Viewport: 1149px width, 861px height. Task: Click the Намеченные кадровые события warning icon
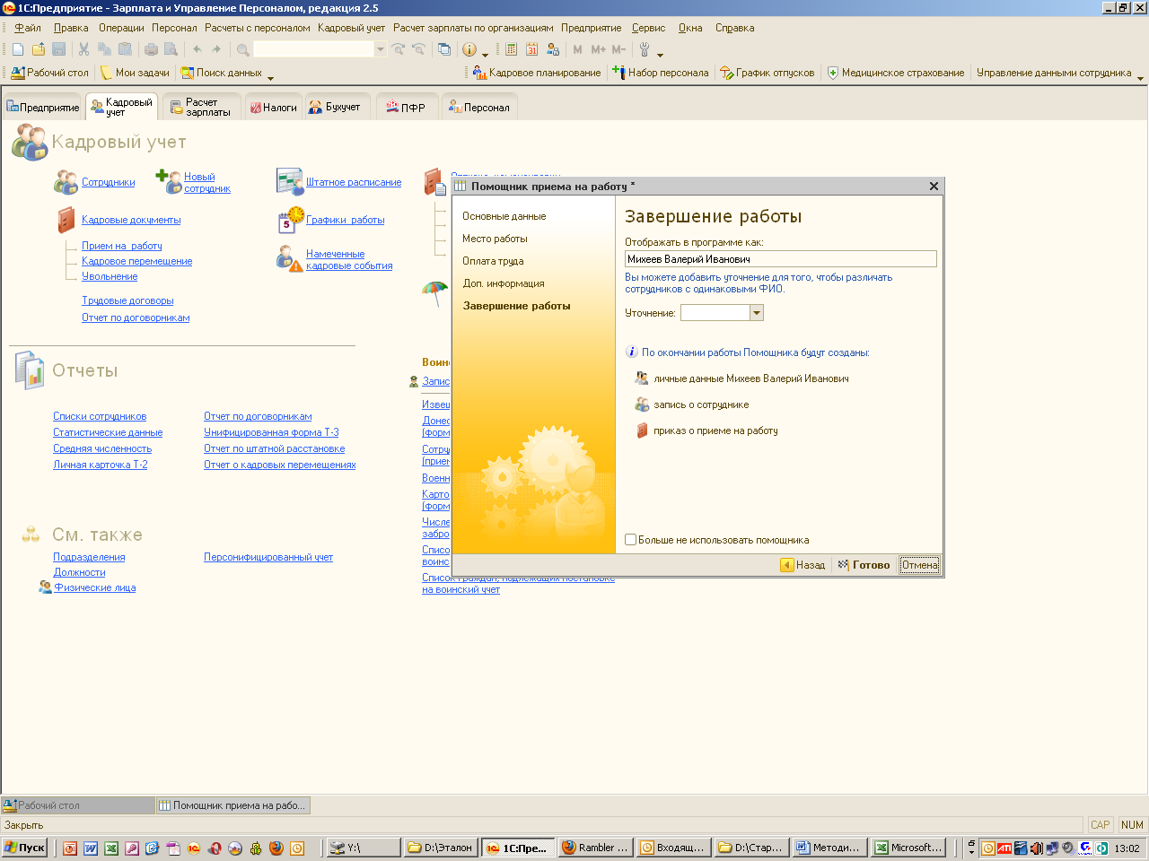(290, 259)
